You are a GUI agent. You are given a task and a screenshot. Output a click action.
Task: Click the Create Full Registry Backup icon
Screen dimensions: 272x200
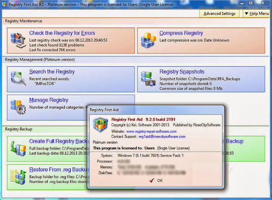(18, 149)
